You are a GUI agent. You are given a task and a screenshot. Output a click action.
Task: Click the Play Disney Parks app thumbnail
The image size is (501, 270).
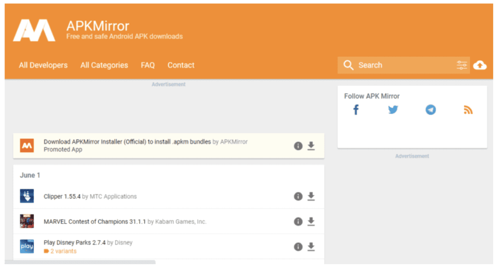coord(27,247)
